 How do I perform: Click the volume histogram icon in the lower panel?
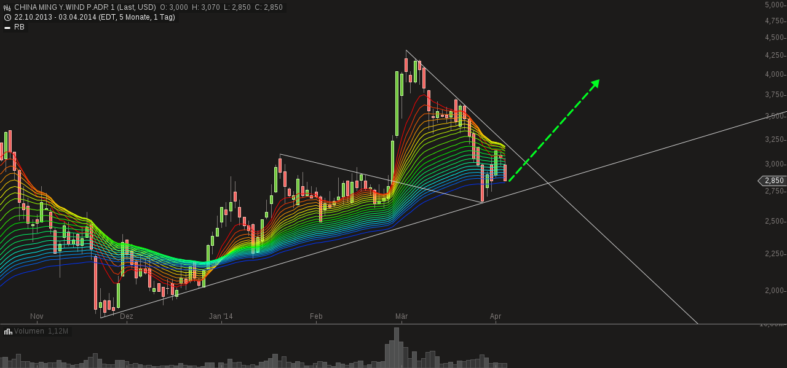[x=9, y=331]
